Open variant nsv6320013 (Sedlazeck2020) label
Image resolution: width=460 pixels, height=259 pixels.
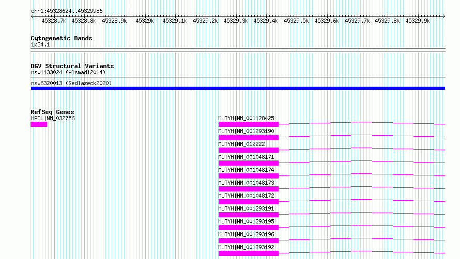(x=71, y=83)
